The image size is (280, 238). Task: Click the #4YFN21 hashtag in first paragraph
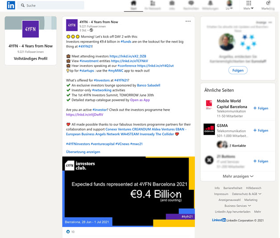click(85, 47)
